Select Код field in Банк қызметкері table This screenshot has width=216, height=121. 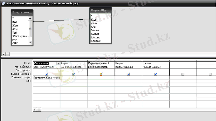pyautogui.click(x=15, y=22)
